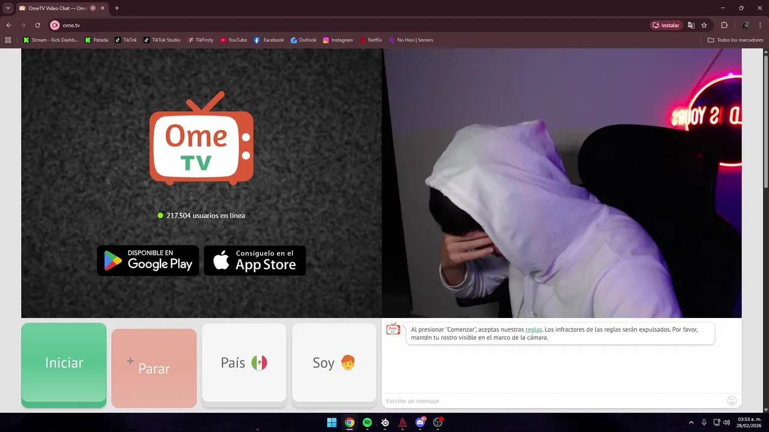Screen dimensions: 769x432
Task: Open the emoji picker in chat box
Action: point(732,401)
